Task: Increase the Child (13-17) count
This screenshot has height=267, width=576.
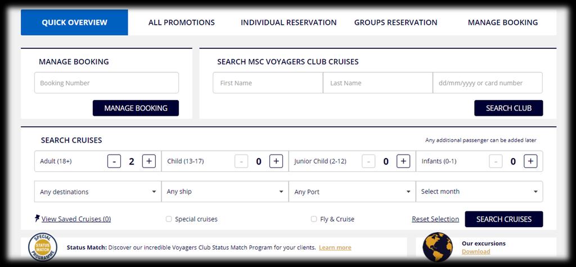Action: point(276,161)
